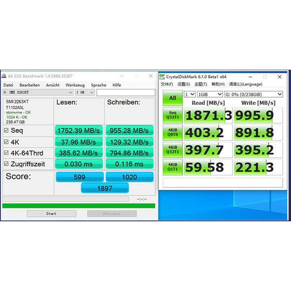
Task: Toggle the Seq test checkbox
Action: pyautogui.click(x=6, y=131)
